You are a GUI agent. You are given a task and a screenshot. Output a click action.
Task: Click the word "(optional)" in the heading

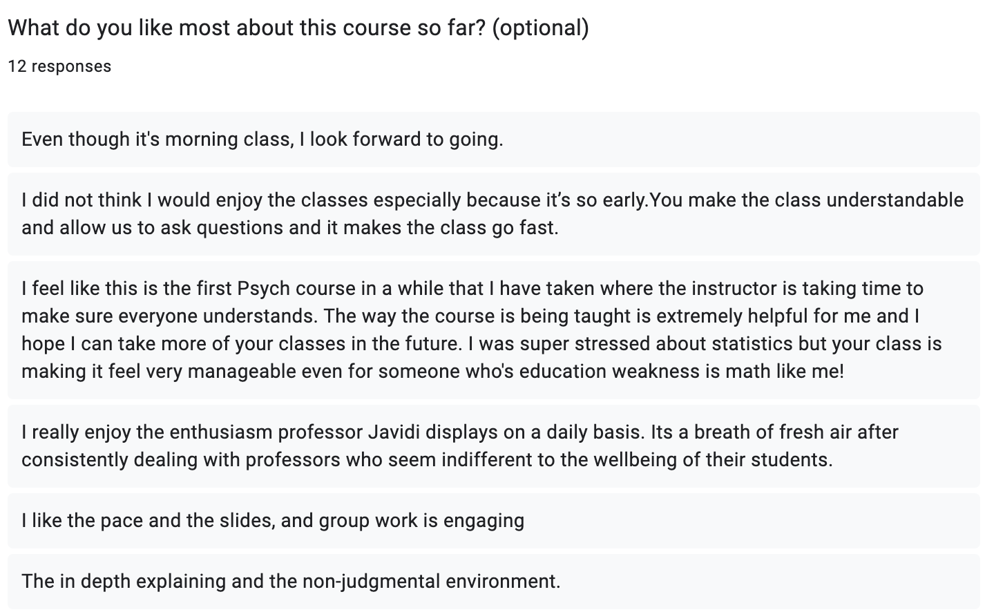point(540,28)
